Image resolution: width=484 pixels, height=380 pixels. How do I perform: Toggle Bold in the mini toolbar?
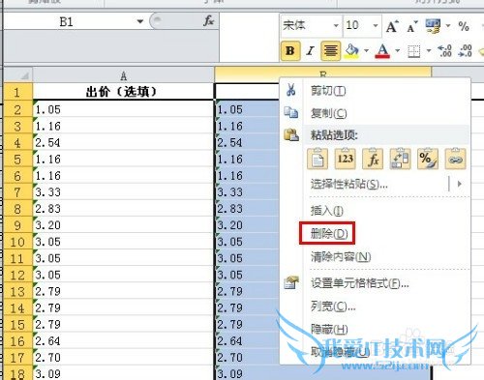point(290,50)
